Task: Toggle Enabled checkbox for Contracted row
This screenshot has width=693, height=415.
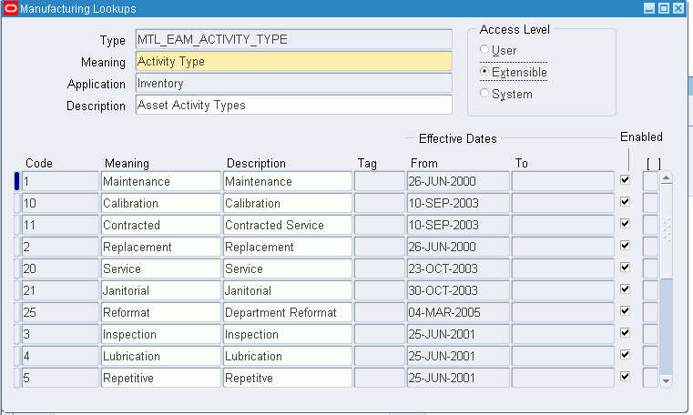Action: click(625, 223)
